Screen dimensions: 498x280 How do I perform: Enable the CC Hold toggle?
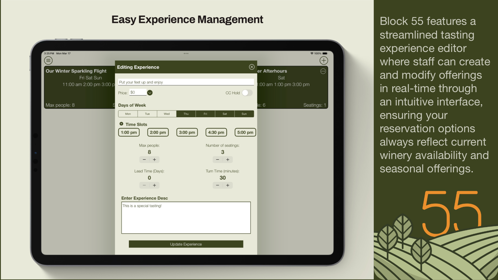(x=247, y=93)
